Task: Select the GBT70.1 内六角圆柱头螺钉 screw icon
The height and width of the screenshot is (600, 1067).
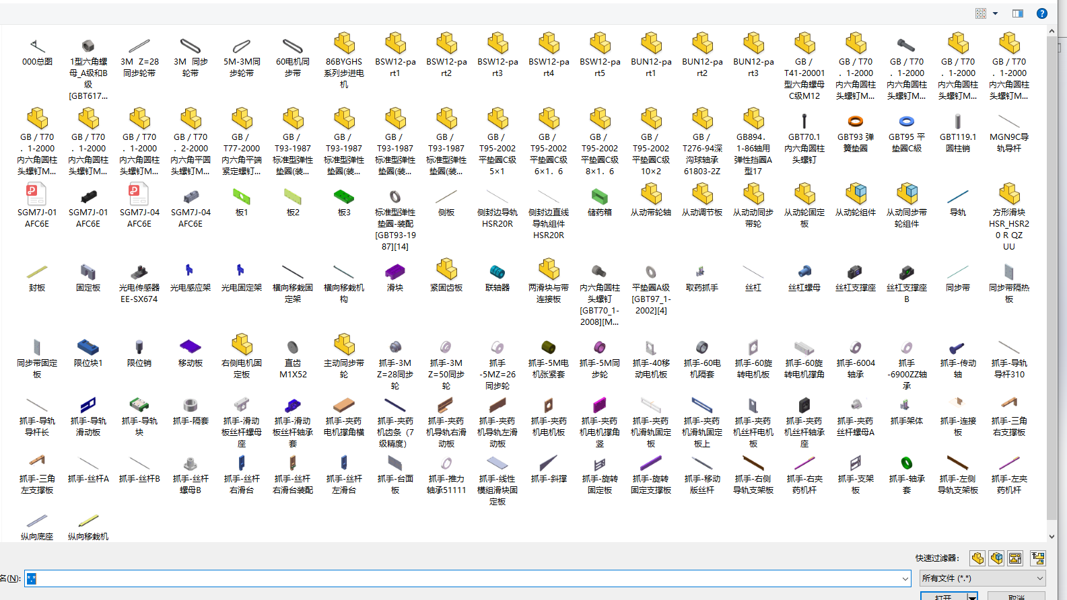Action: 804,121
